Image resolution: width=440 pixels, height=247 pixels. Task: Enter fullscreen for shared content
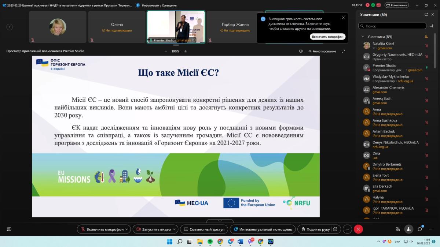click(x=343, y=51)
